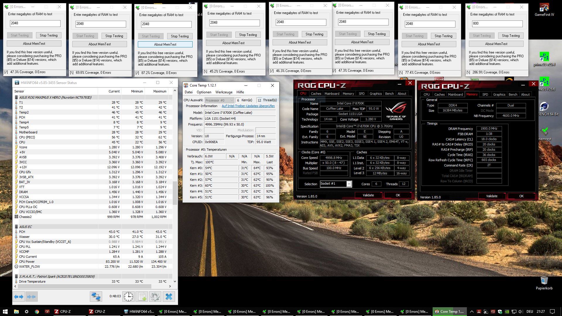Open About tab in left CPU-Z window

[402, 94]
